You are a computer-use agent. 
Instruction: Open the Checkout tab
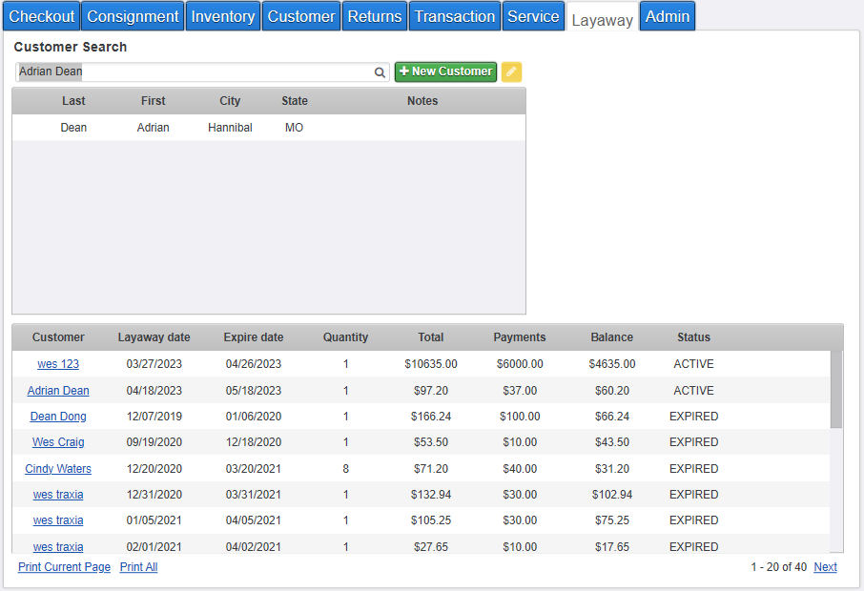[41, 16]
